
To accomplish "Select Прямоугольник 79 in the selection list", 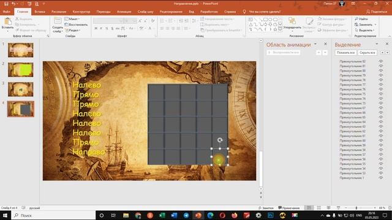I will [353, 75].
